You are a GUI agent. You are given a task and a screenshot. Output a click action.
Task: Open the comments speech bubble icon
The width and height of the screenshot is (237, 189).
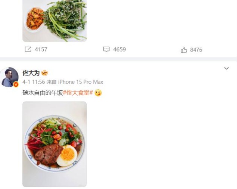(106, 49)
